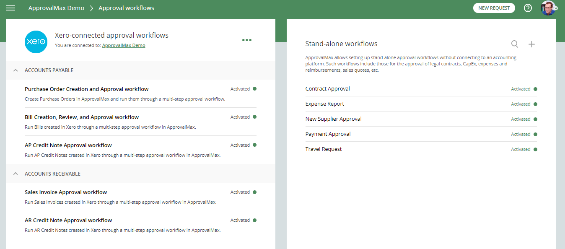
Task: Click description 'Run AP Credit Notes created in Xero'
Action: coord(122,155)
